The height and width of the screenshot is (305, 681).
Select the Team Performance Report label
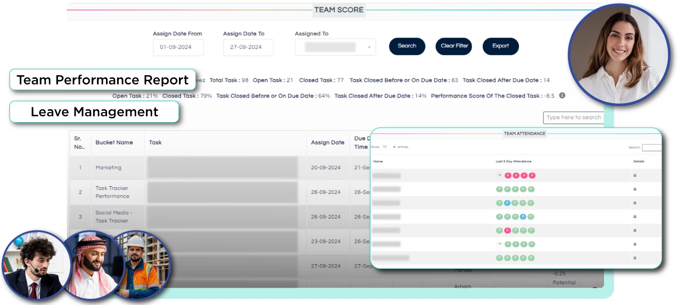coord(102,80)
